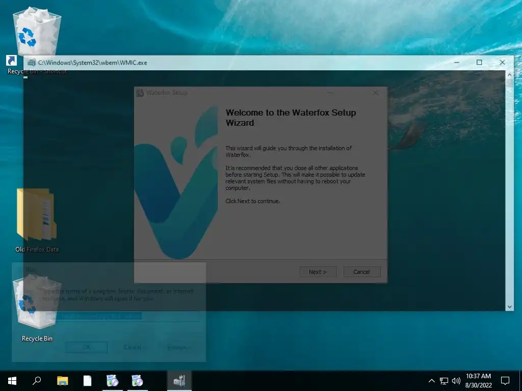Click the WMIC.exe title bar path text
Viewport: 522px width, 391px height.
[93, 63]
